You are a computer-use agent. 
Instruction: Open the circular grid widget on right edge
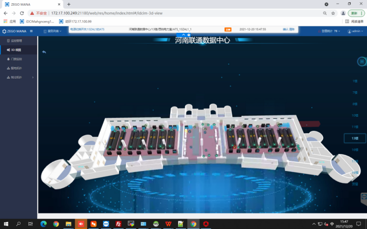(362, 61)
